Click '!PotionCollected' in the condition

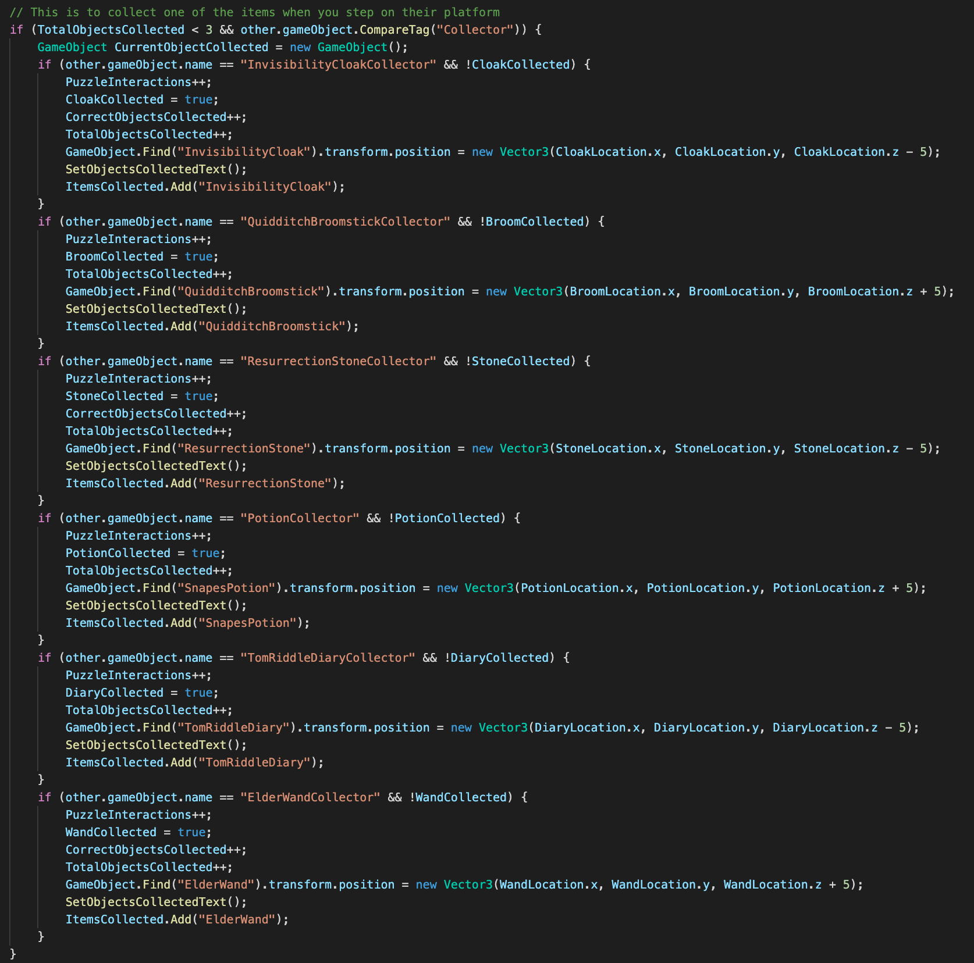[x=444, y=518]
